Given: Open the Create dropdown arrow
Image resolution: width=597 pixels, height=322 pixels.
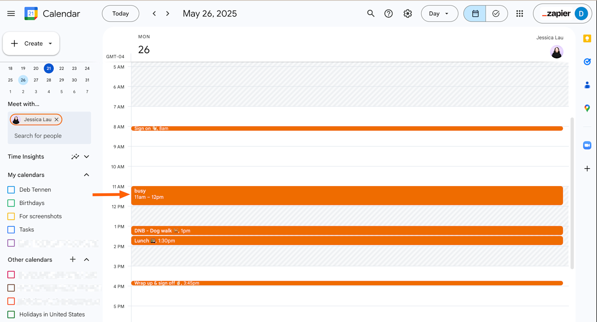Looking at the screenshot, I should [x=50, y=43].
